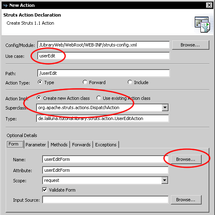Click Browse next to form Name
This screenshot has height=215, width=215.
(186, 159)
